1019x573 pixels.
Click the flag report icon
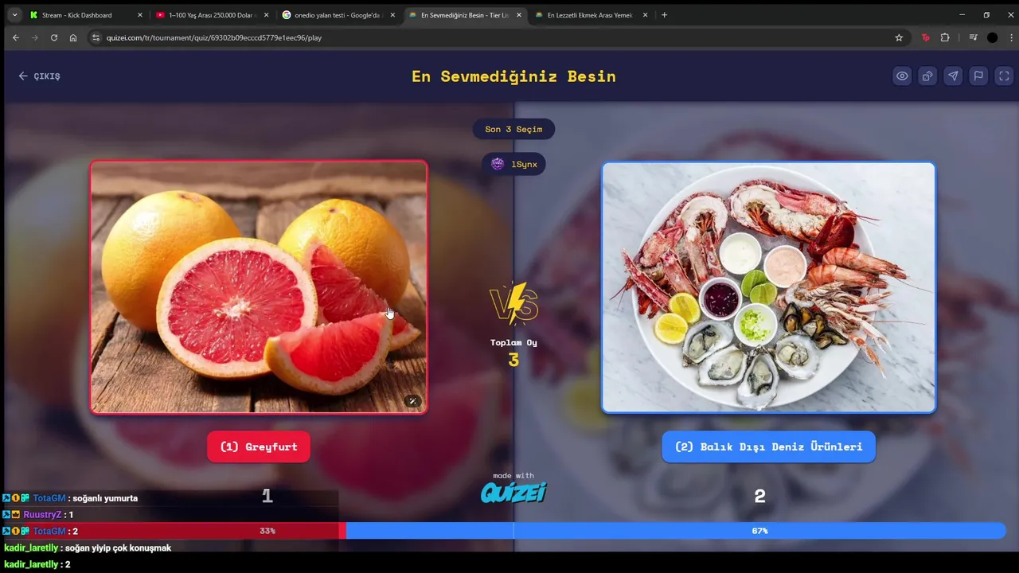point(978,76)
